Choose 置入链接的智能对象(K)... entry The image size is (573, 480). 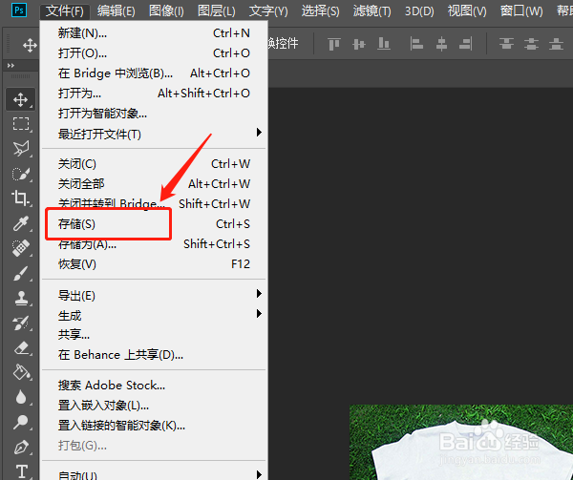[x=154, y=426]
